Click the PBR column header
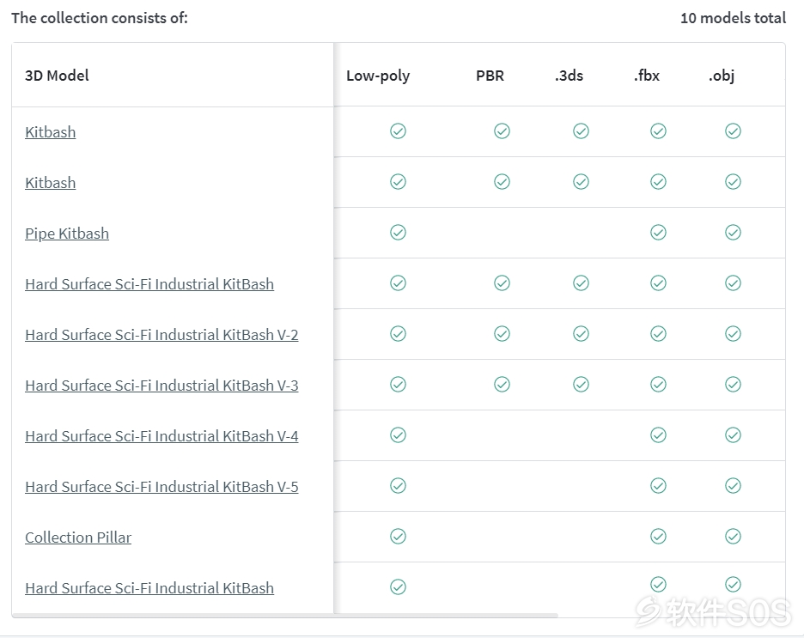804x638 pixels. pos(490,76)
